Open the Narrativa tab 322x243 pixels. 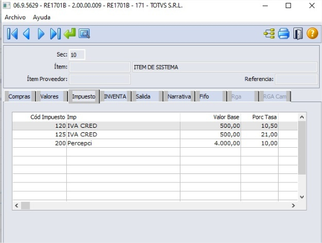179,96
